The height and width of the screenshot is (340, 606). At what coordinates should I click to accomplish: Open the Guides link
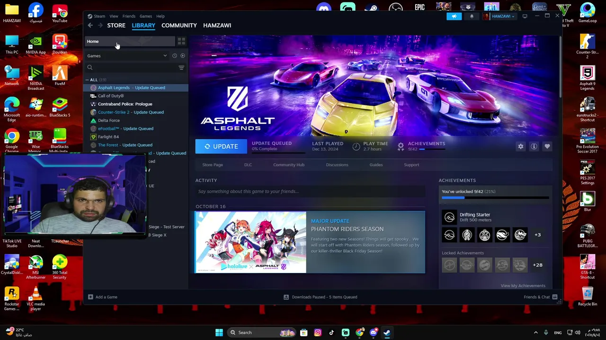(376, 165)
